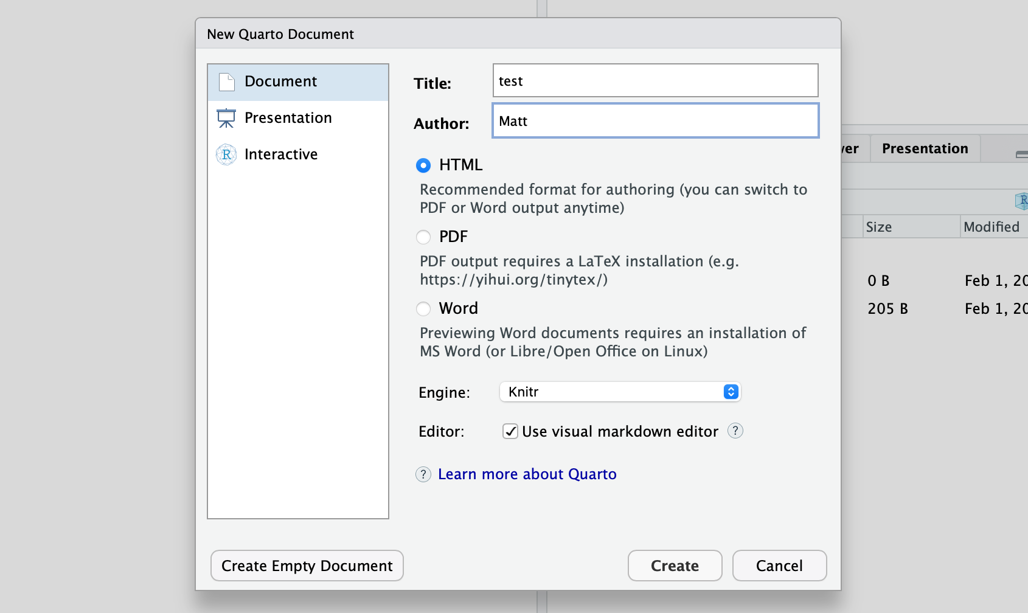Open the Knitr engine dropdown
The width and height of the screenshot is (1028, 613).
point(620,392)
